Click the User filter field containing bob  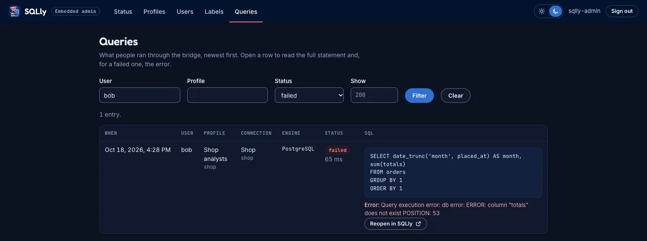(x=140, y=95)
